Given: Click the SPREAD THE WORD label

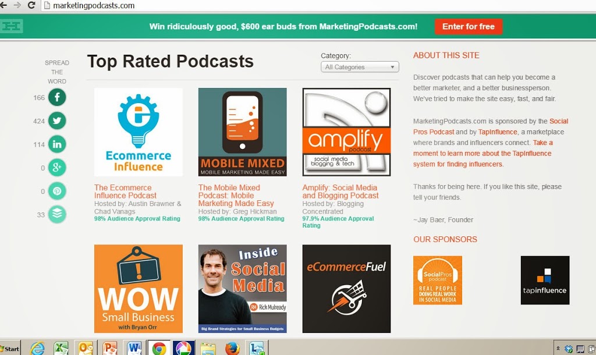Looking at the screenshot, I should [x=57, y=72].
